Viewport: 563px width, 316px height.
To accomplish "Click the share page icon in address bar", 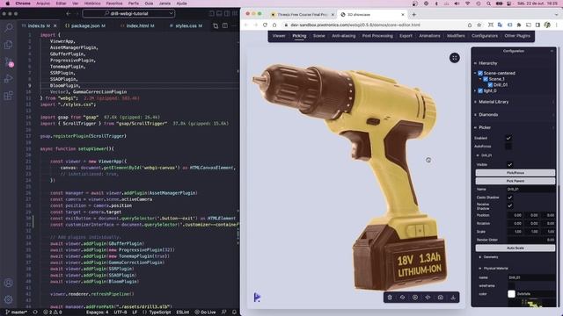I will pos(470,25).
